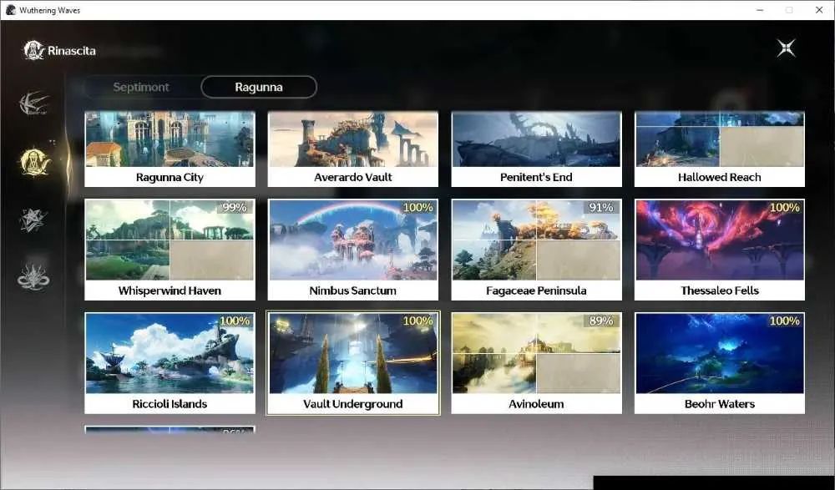Image resolution: width=835 pixels, height=490 pixels.
Task: Switch to the Ragunna tab
Action: coord(259,87)
